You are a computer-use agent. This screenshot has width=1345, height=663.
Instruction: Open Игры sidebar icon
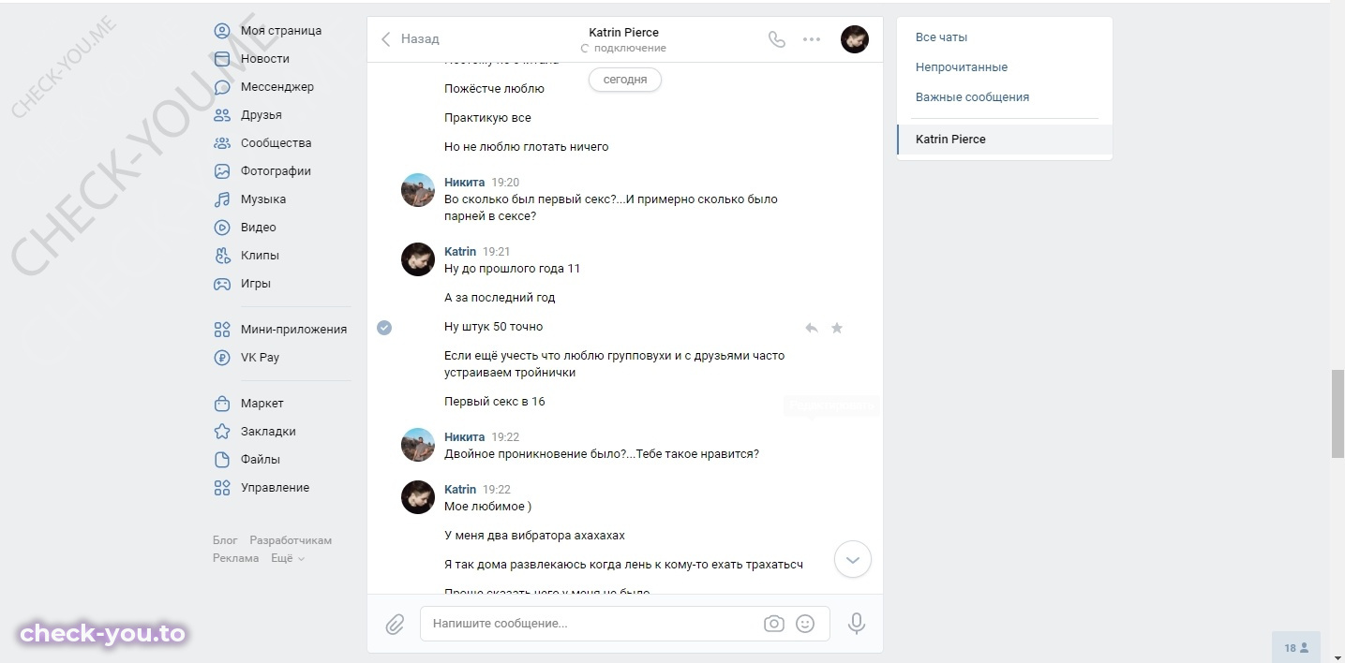[222, 284]
